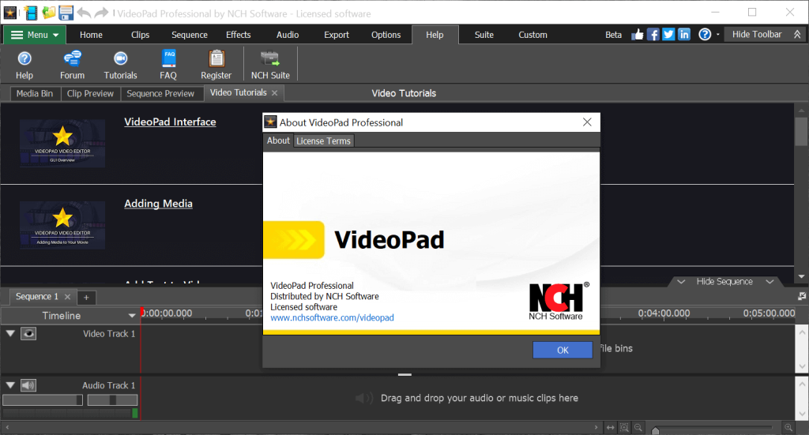Screen dimensions: 809x435
Task: Click the undock sequence panel icon
Action: [x=801, y=296]
